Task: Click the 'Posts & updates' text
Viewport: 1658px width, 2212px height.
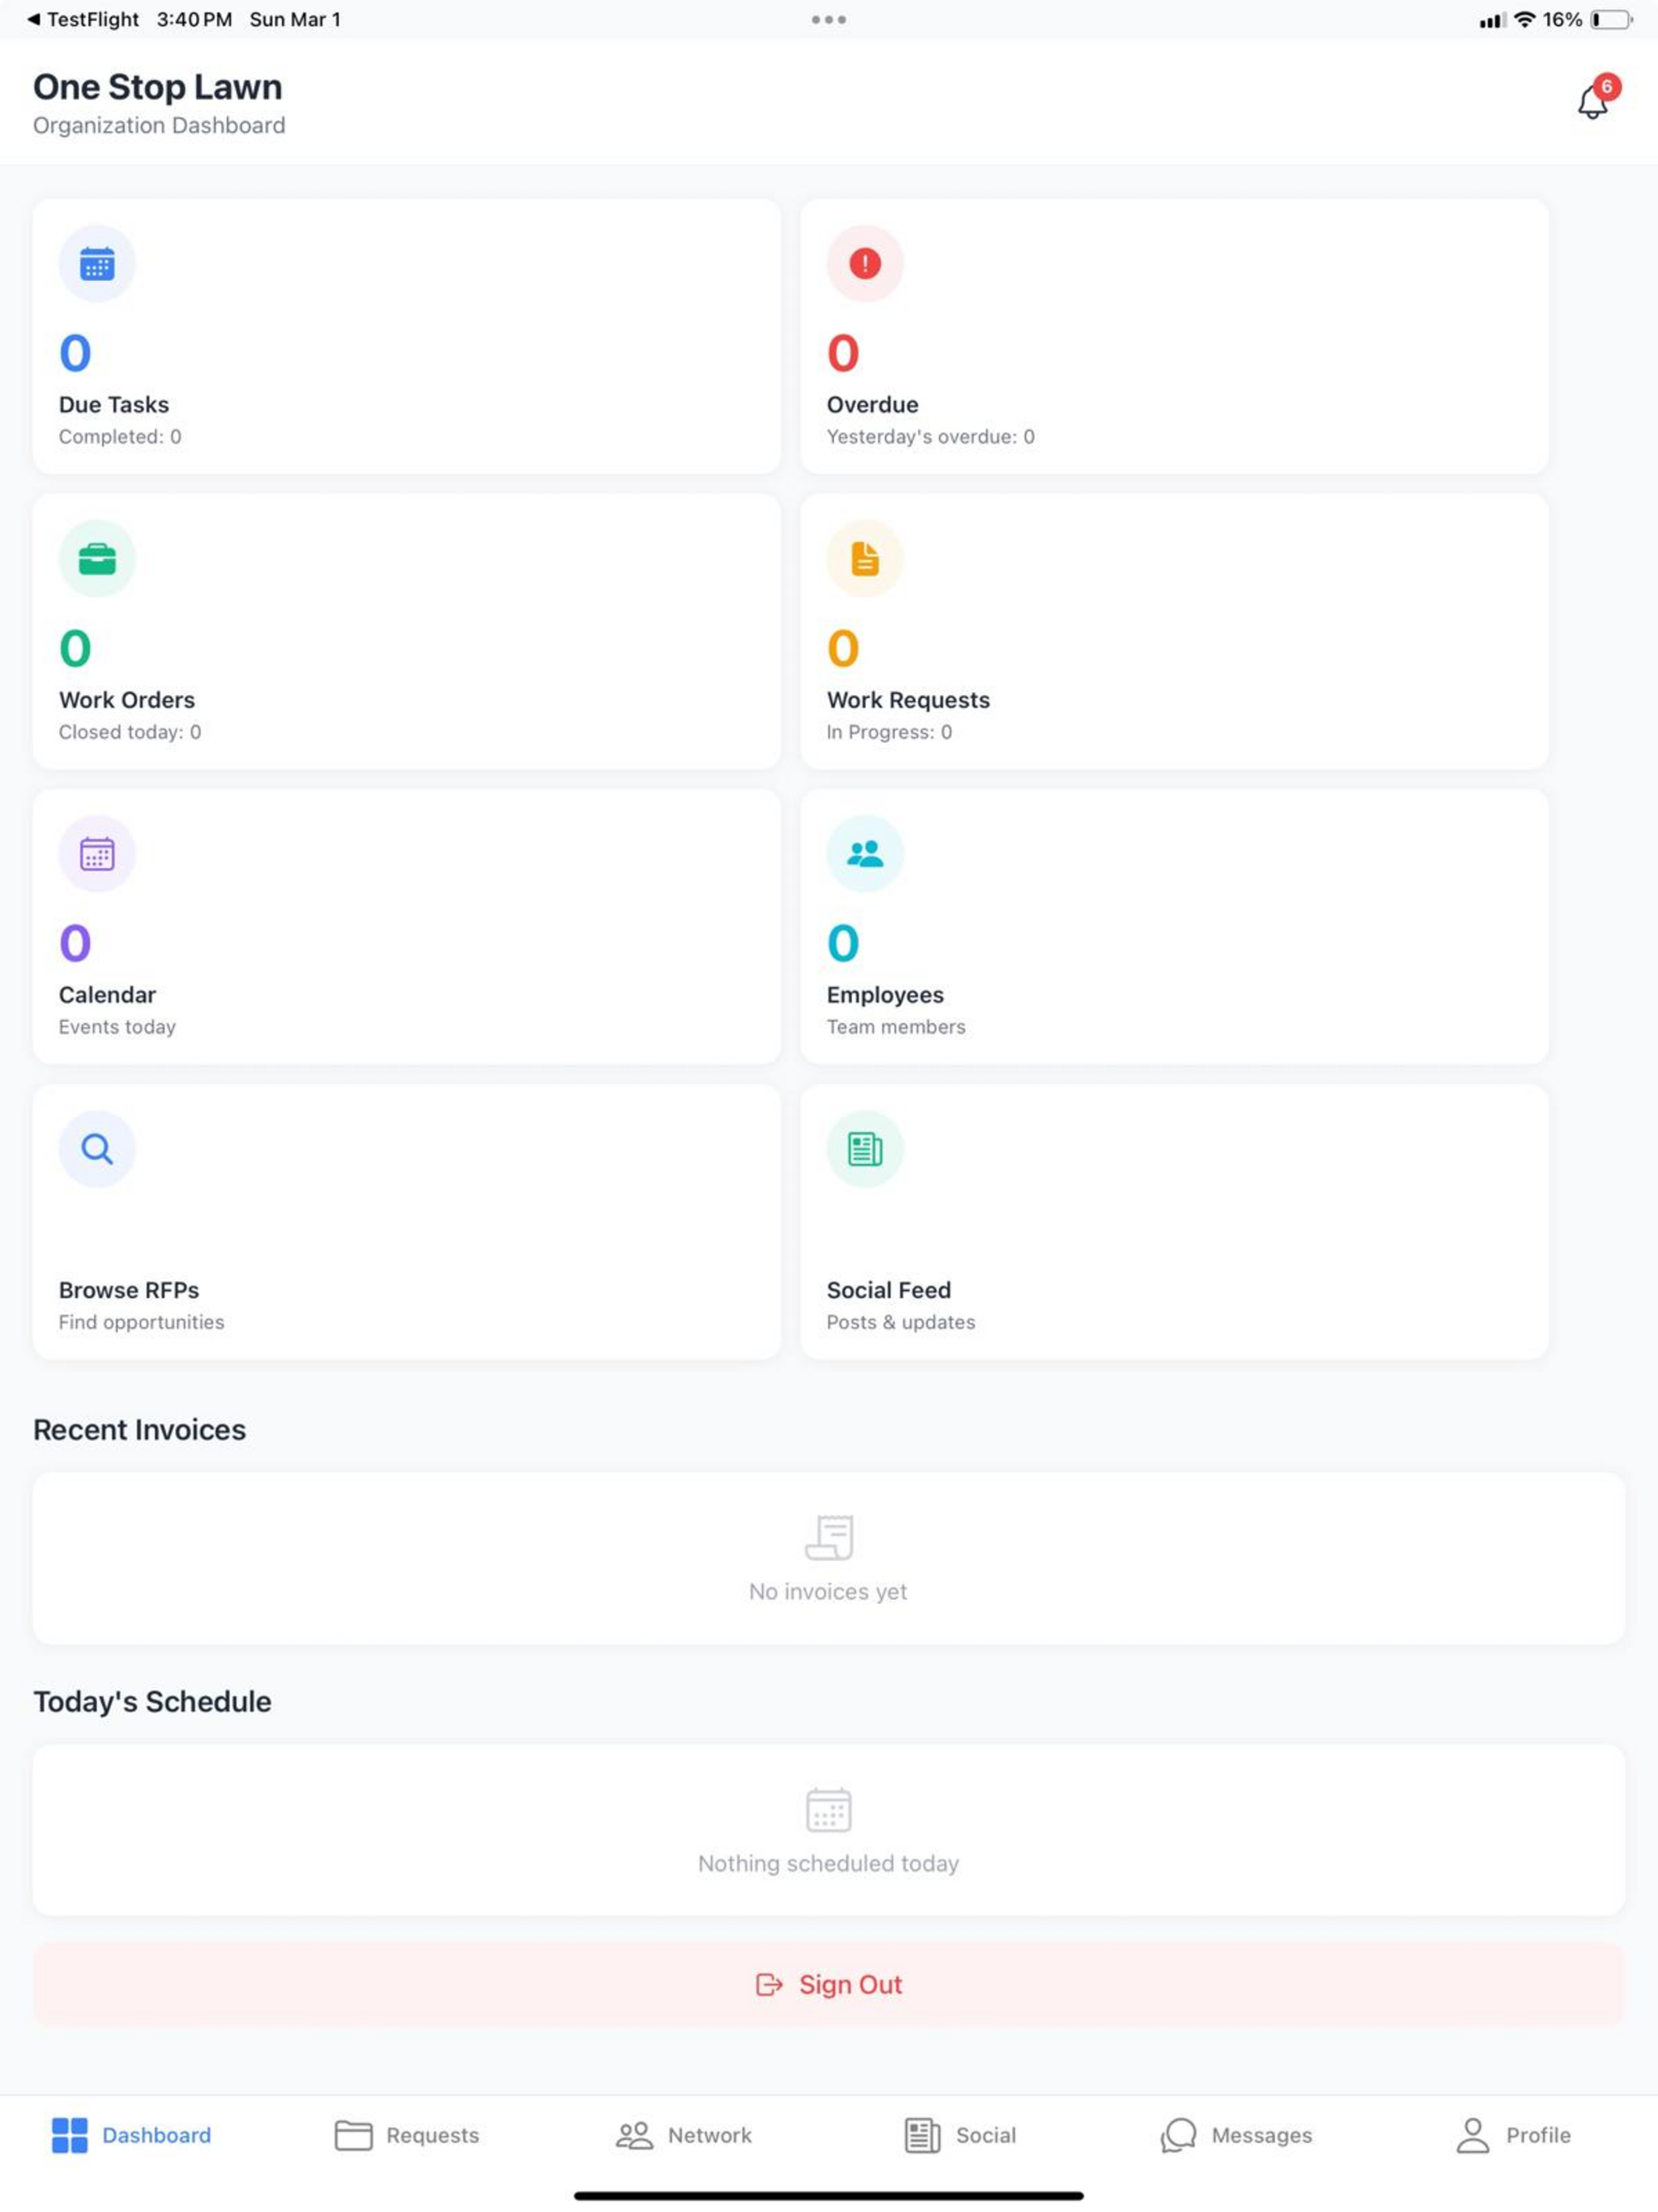Action: click(x=901, y=1322)
